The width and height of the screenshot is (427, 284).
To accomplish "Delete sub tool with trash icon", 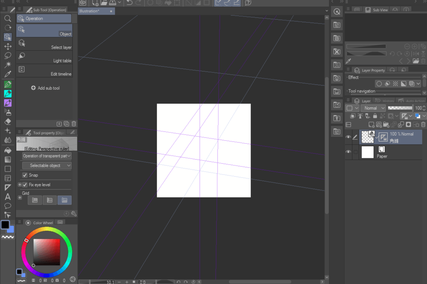I will pyautogui.click(x=73, y=124).
